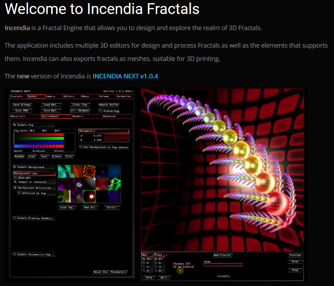Screen dimensions: 334x286
Task: Randomize the fog gradient with Random
Action: 19,156
